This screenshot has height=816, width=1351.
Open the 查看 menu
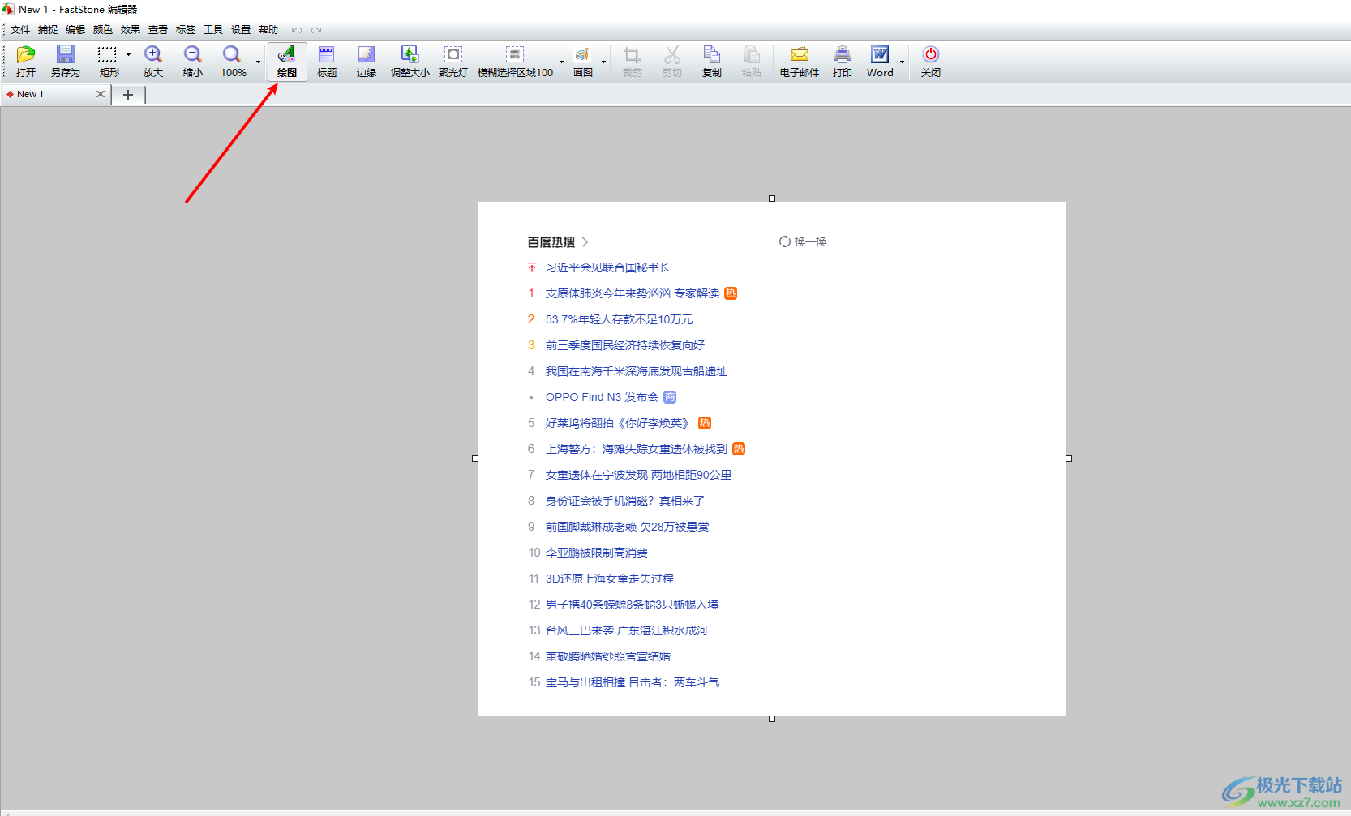pyautogui.click(x=158, y=30)
